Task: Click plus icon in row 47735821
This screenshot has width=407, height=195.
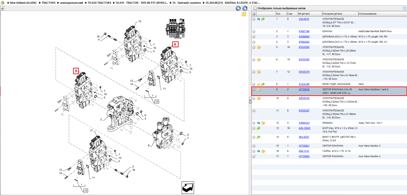Action: click(254, 146)
